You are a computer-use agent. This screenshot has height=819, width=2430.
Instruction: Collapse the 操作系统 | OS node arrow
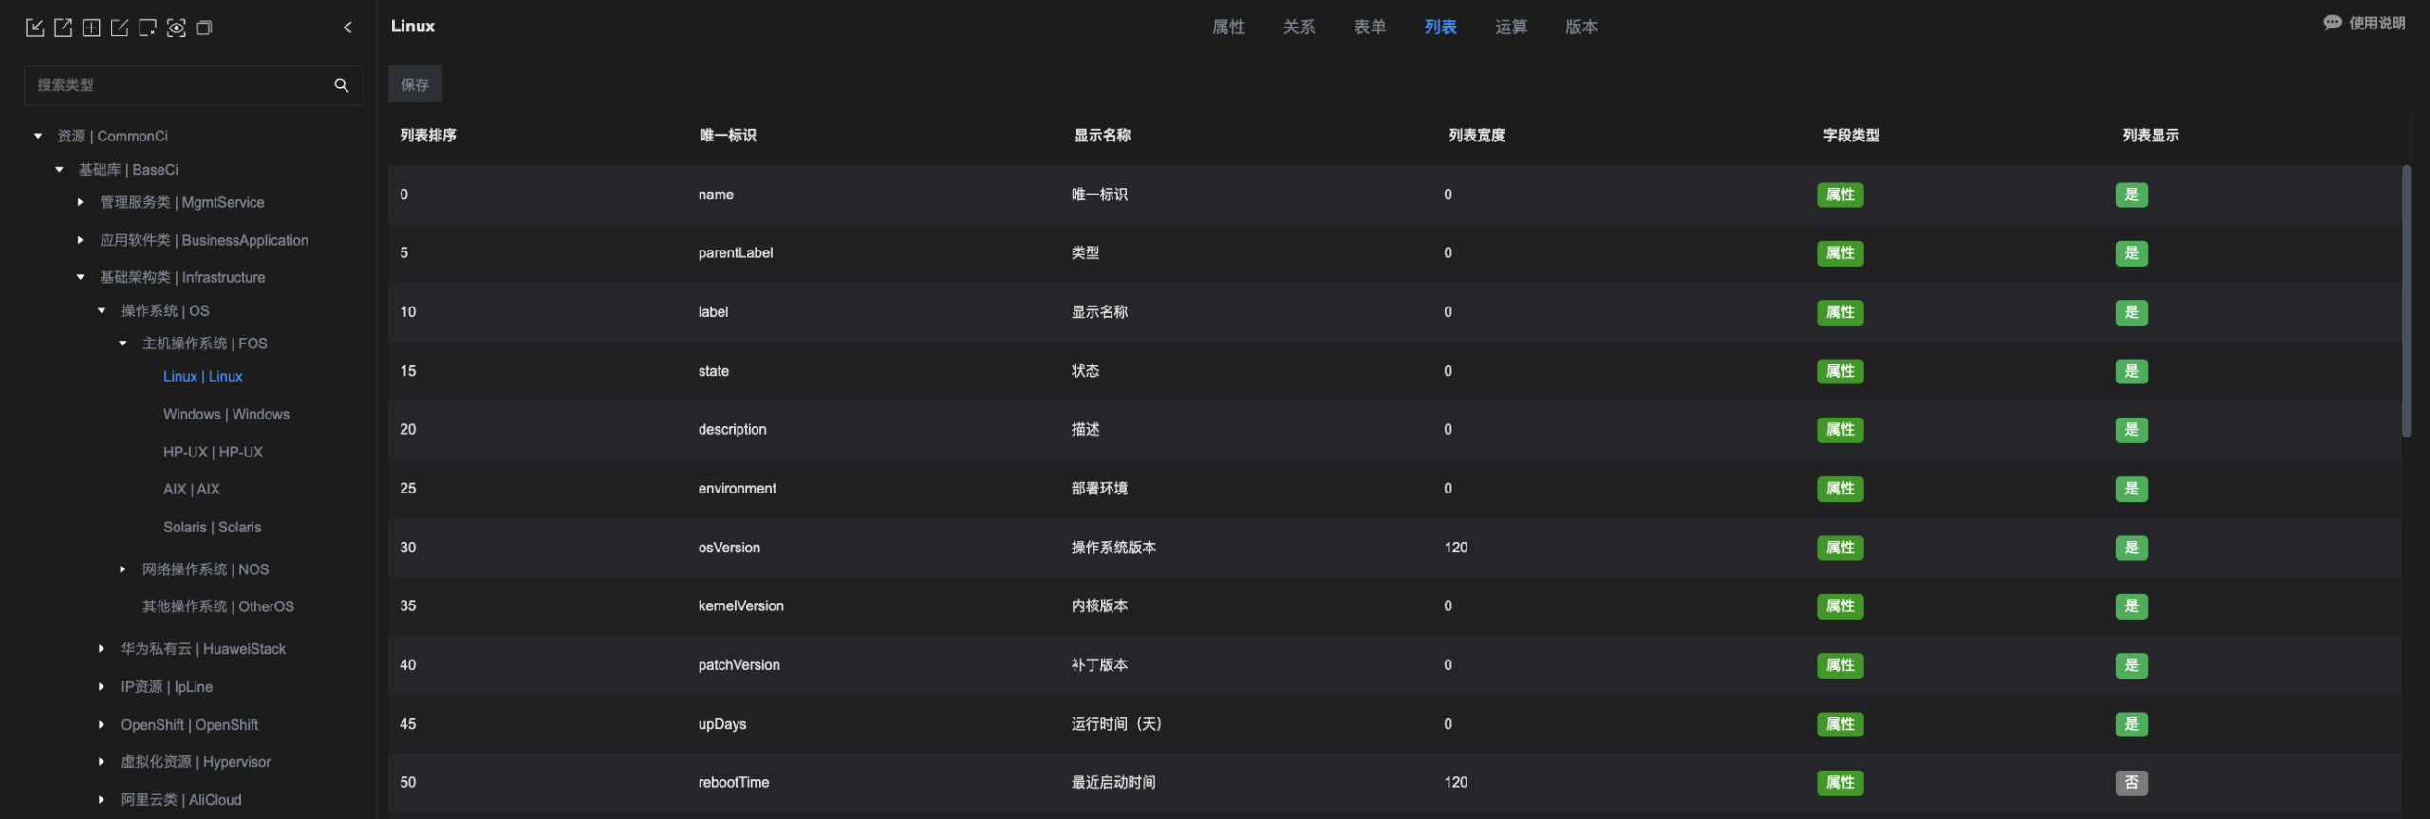tap(102, 310)
